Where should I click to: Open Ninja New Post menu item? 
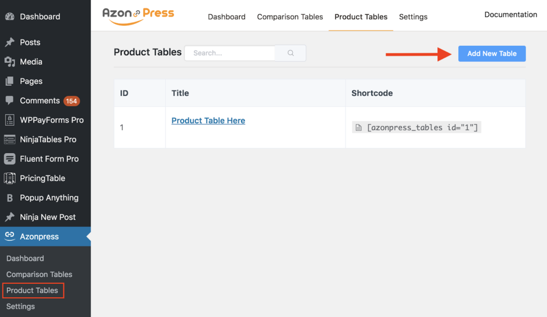click(x=48, y=217)
